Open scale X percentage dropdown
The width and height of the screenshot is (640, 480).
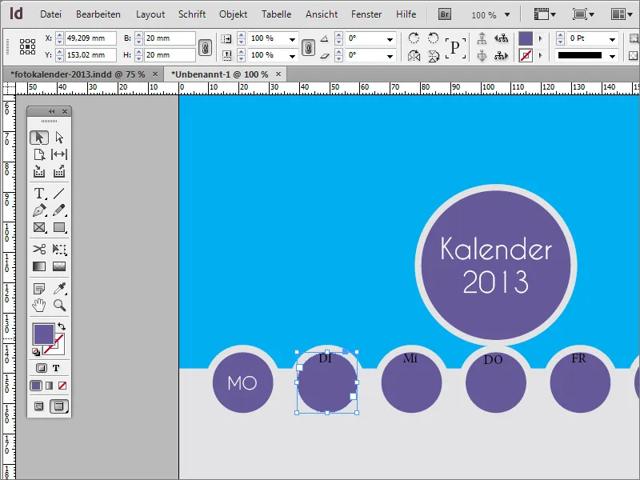292,39
